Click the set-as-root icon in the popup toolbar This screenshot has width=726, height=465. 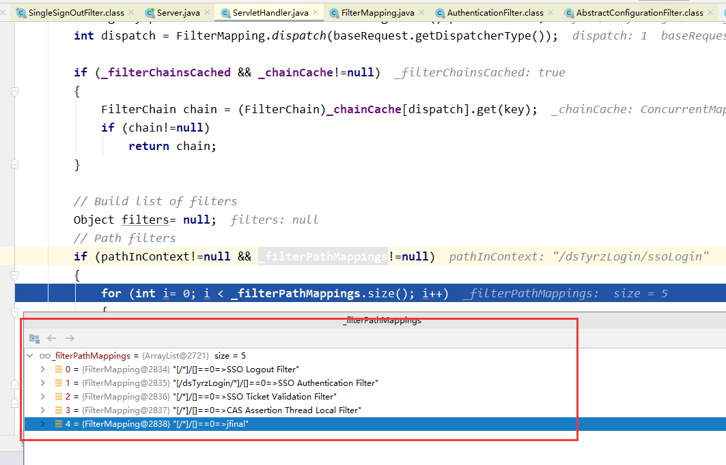coord(34,338)
